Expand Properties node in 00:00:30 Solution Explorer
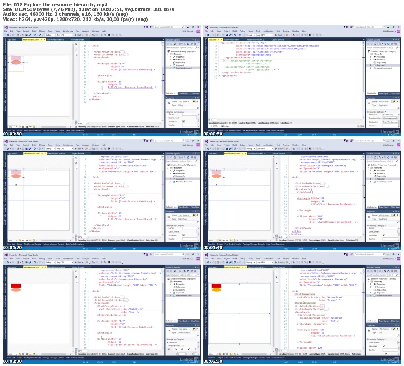The height and width of the screenshot is (366, 404). 170,57
